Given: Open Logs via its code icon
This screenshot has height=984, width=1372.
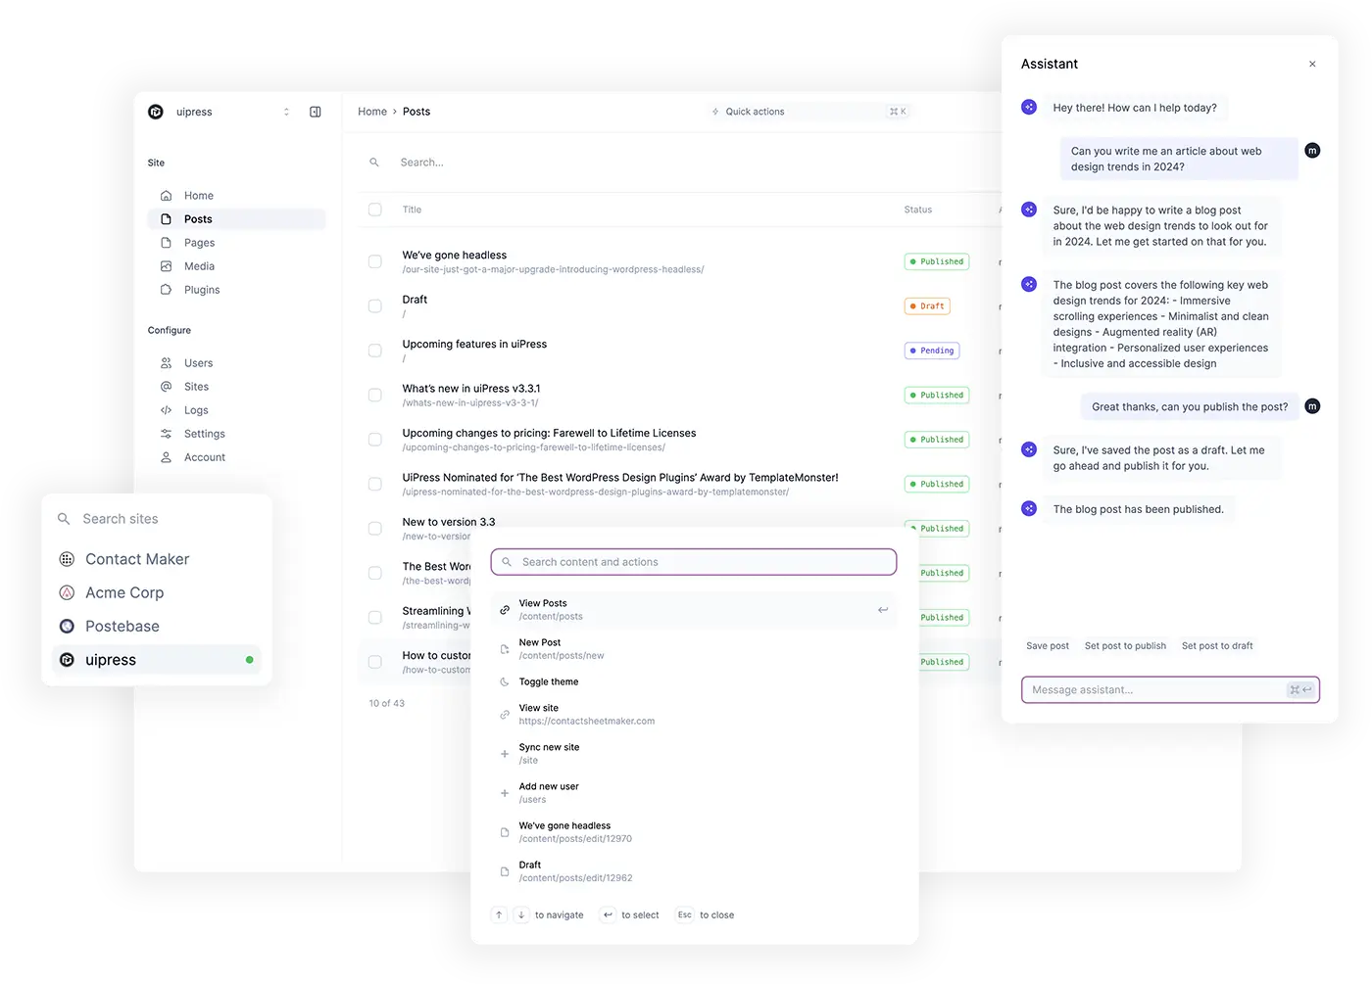Looking at the screenshot, I should point(166,410).
